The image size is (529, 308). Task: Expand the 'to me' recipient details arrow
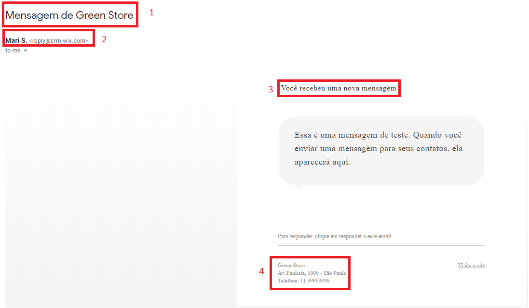click(x=25, y=51)
